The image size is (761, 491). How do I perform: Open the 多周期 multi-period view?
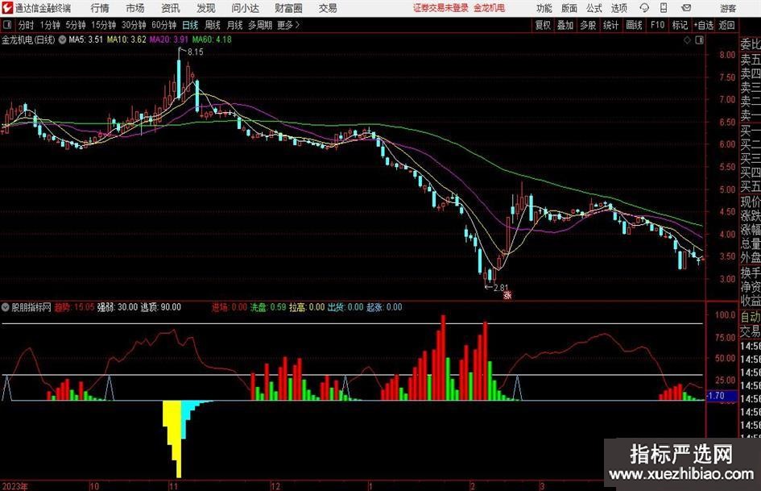[260, 25]
